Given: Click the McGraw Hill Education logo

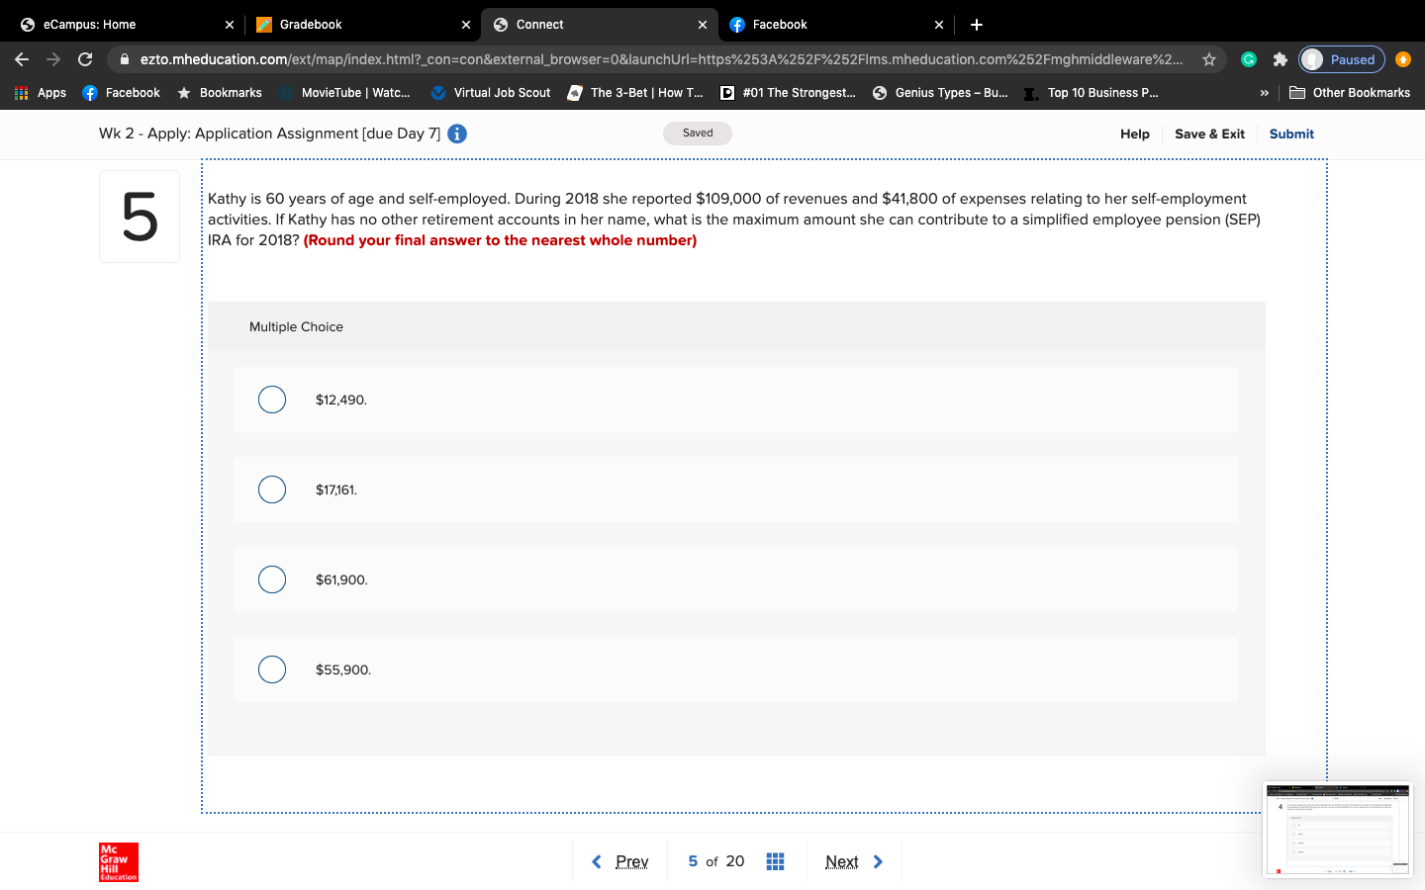Looking at the screenshot, I should tap(118, 862).
